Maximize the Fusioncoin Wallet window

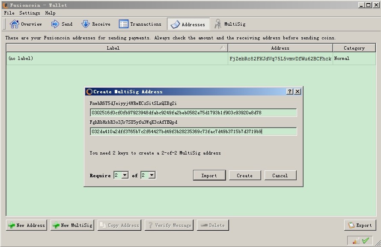pyautogui.click(x=369, y=5)
